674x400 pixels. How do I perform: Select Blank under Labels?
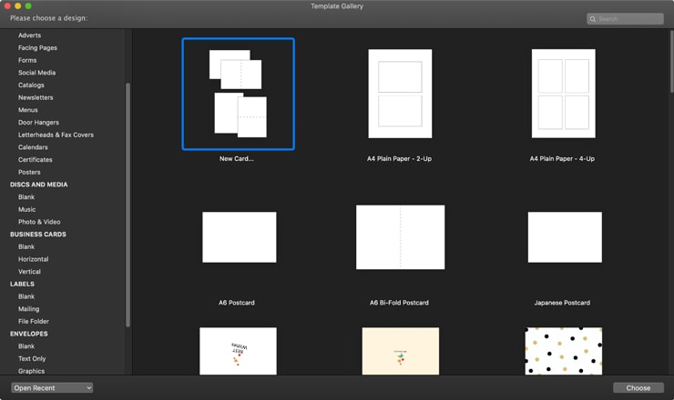tap(26, 296)
